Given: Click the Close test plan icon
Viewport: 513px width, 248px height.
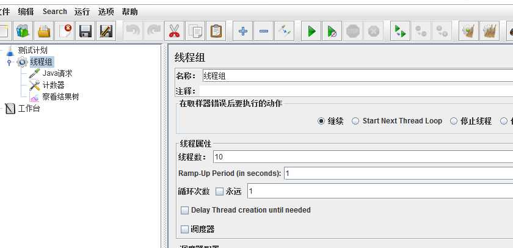Looking at the screenshot, I should click(x=65, y=31).
